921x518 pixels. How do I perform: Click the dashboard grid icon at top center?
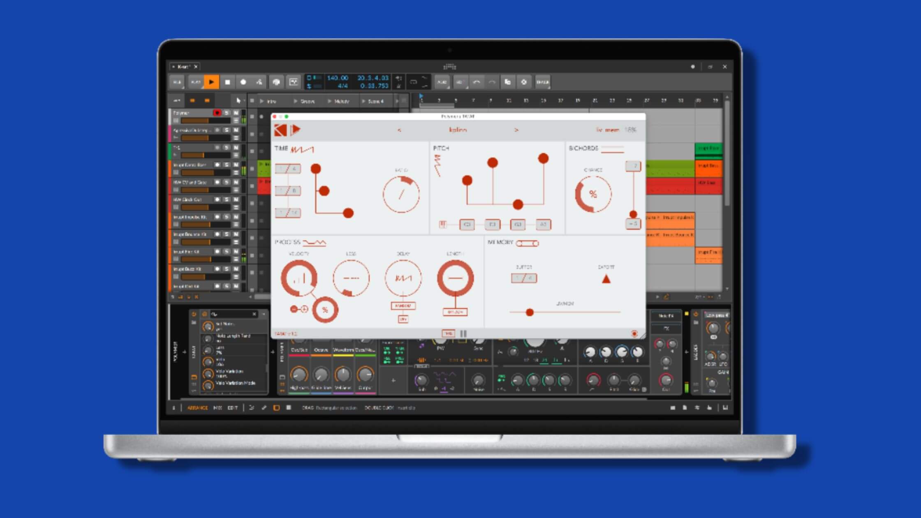450,67
